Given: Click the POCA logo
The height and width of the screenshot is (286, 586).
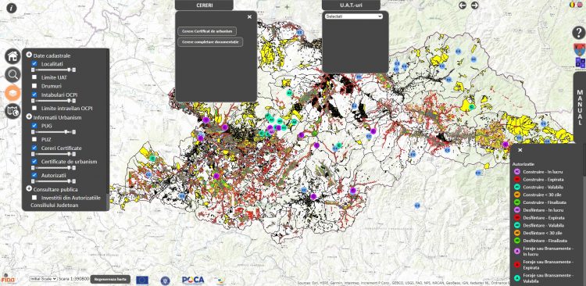Looking at the screenshot, I should [193, 280].
